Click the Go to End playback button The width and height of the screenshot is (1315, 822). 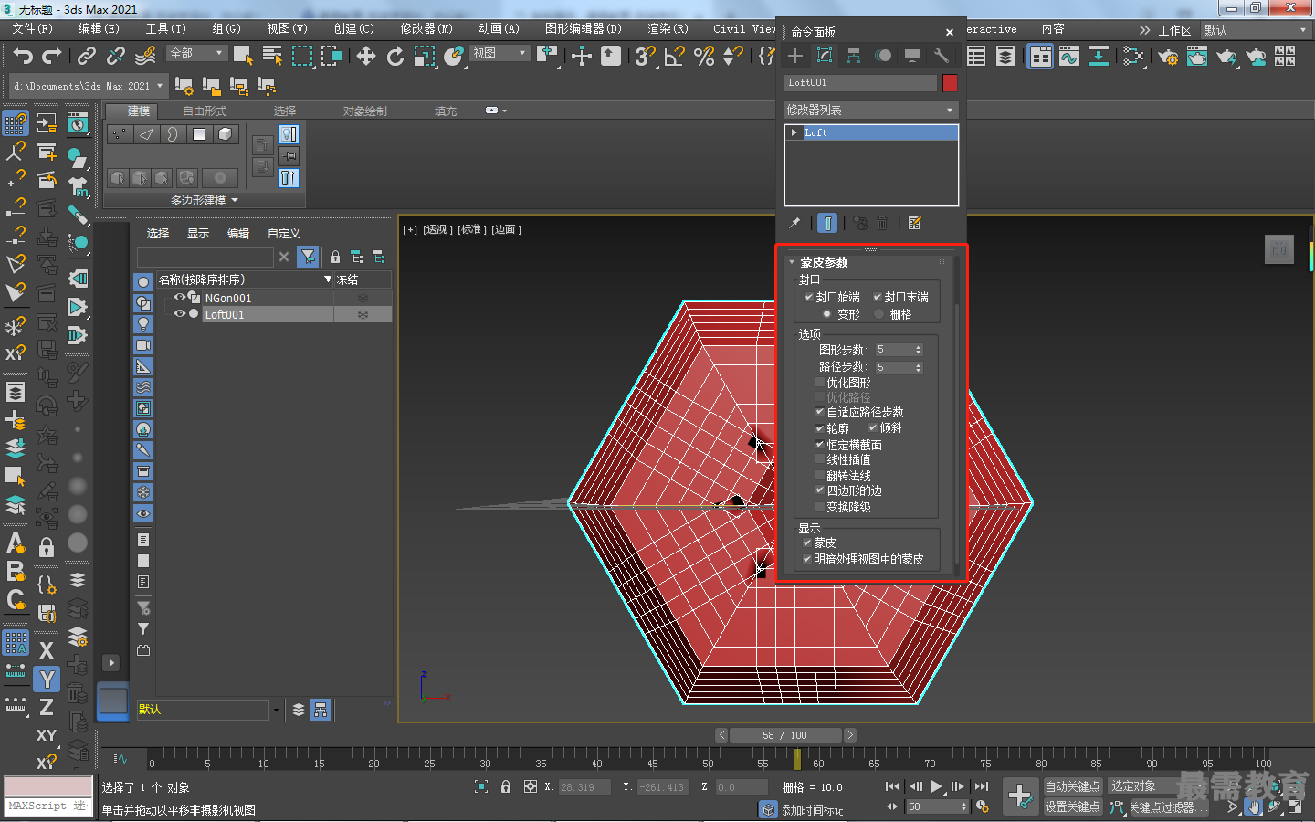tap(982, 786)
